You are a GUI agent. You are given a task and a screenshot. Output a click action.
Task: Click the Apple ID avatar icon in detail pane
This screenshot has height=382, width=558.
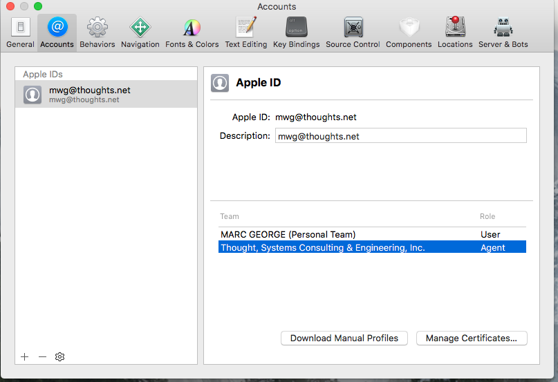(x=220, y=83)
